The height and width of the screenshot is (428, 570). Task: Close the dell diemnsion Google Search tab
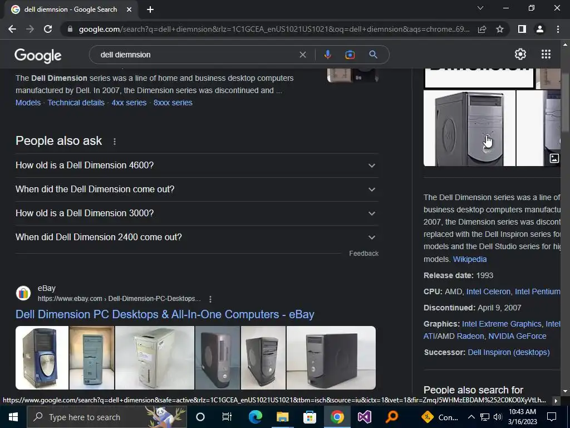129,9
